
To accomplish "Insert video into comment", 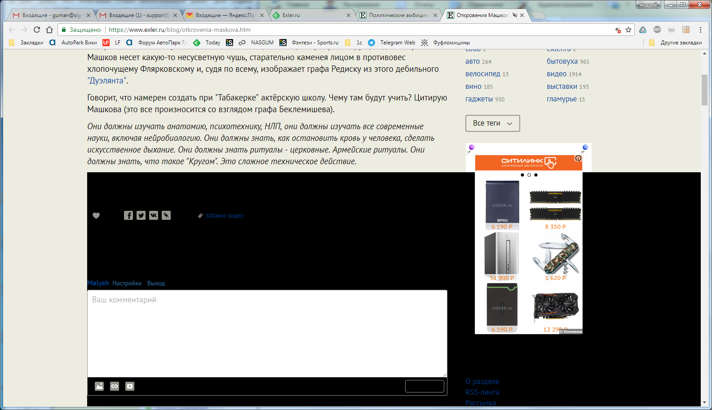I will pos(130,386).
